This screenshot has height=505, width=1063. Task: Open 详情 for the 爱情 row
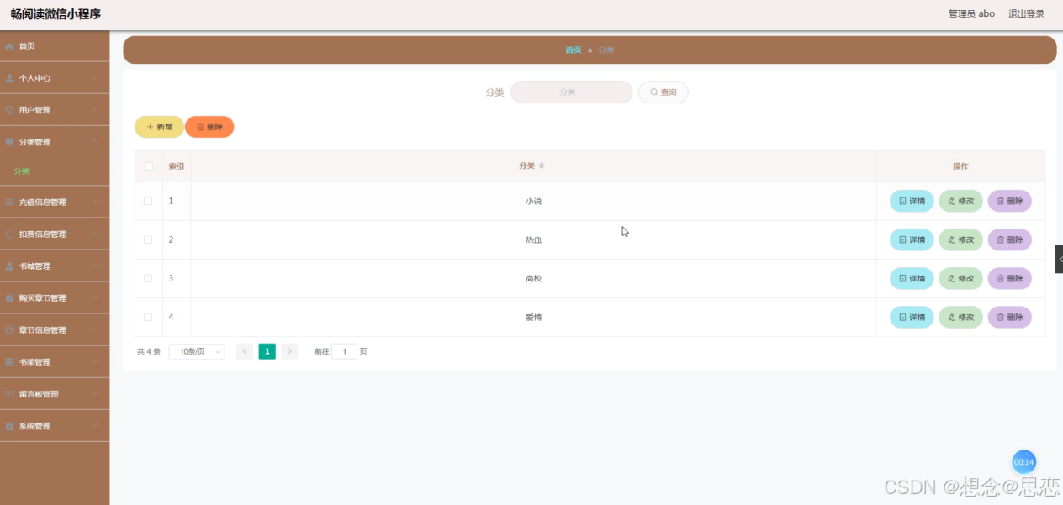[912, 317]
